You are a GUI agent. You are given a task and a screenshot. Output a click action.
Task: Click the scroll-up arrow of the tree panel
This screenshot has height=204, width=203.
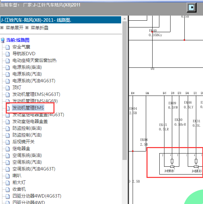125,19
